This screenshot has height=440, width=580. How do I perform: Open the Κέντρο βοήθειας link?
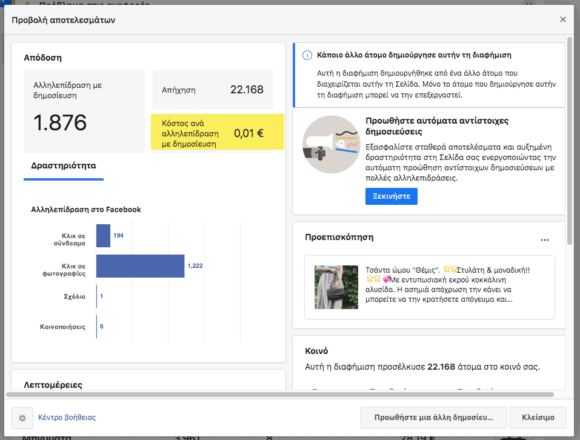(x=67, y=418)
